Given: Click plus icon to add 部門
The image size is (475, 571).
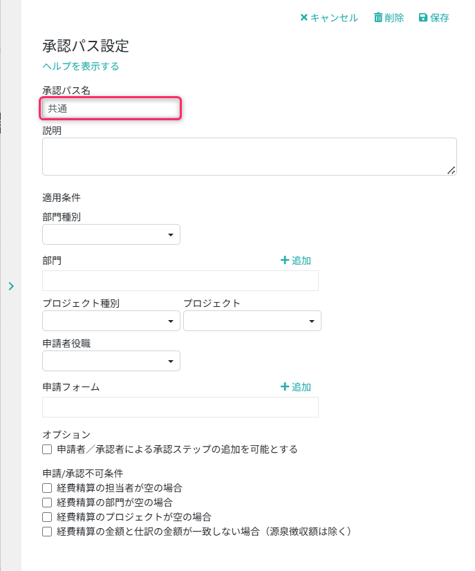Looking at the screenshot, I should (284, 261).
